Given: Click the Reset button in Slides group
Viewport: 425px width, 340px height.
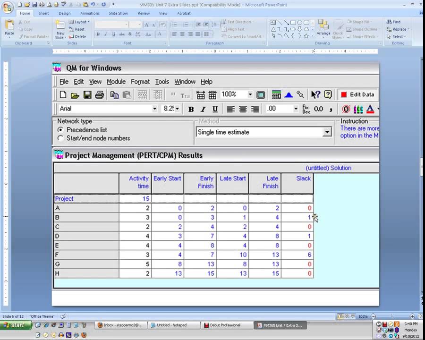Looking at the screenshot, I should 76,29.
